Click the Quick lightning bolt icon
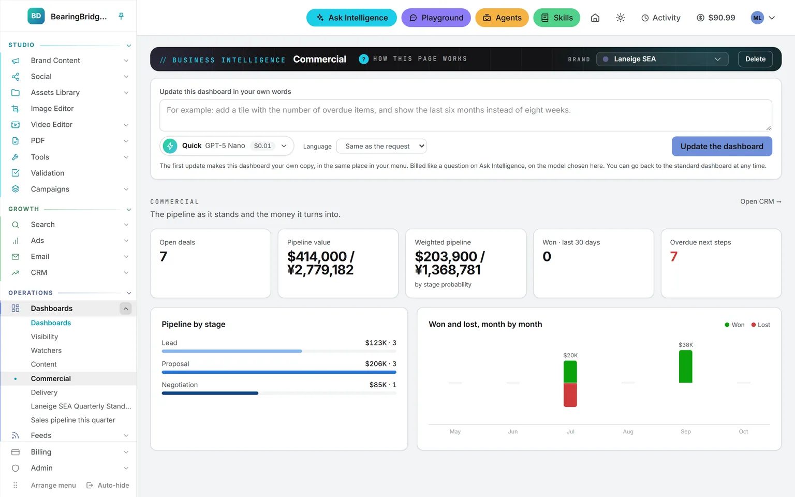 170,146
